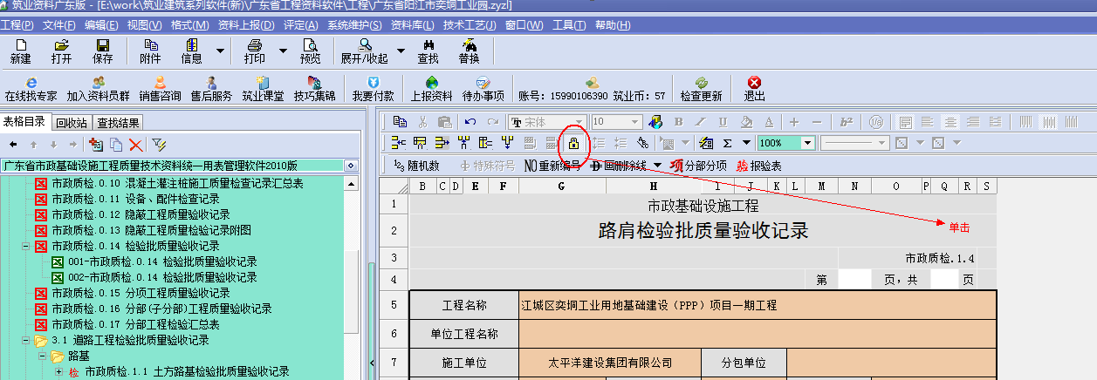This screenshot has height=380, width=1097.
Task: Open the 资料库(L) menu
Action: (413, 24)
